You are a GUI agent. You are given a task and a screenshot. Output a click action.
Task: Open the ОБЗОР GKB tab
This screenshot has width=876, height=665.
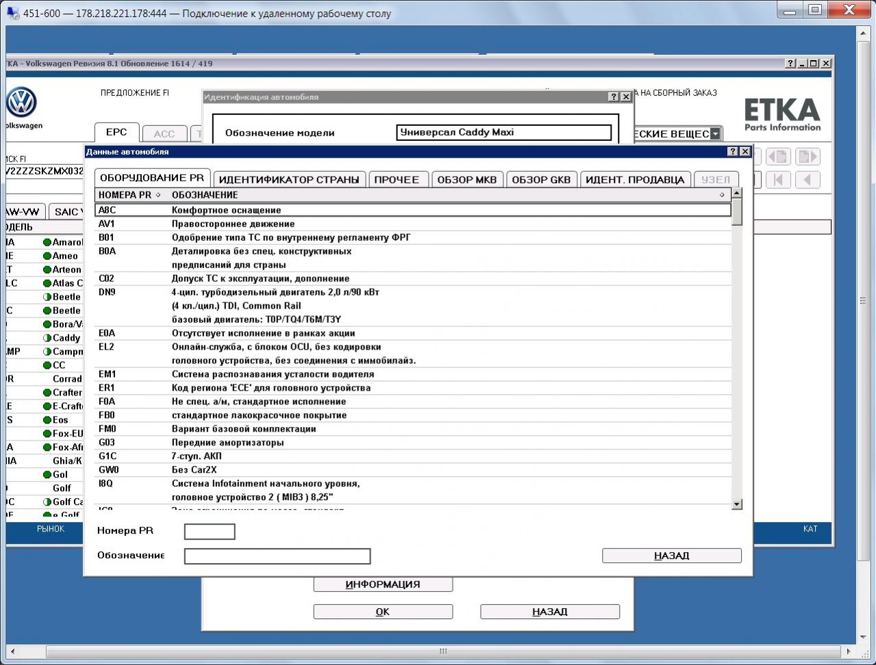(x=541, y=179)
